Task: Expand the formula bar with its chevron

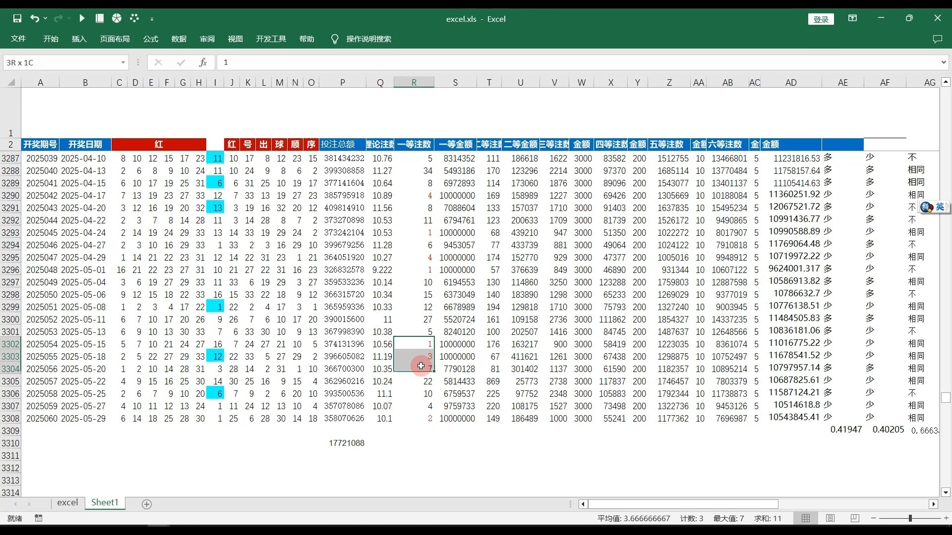Action: pos(943,62)
